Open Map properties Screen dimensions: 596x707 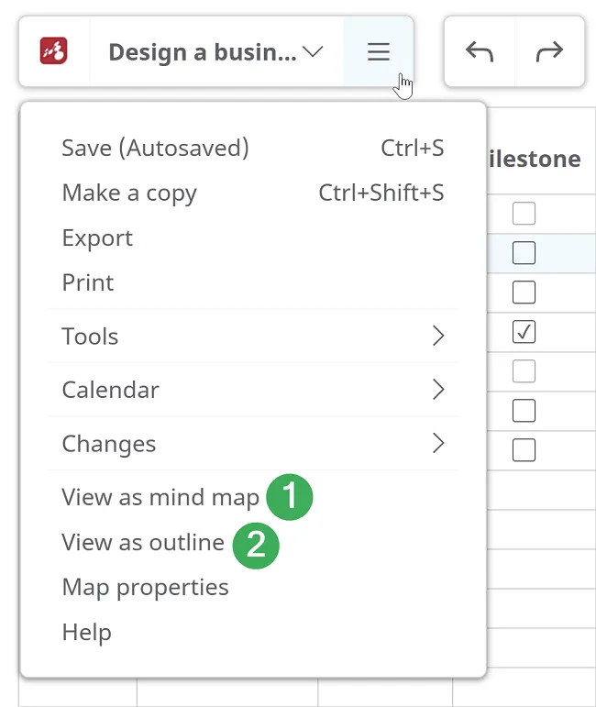145,587
